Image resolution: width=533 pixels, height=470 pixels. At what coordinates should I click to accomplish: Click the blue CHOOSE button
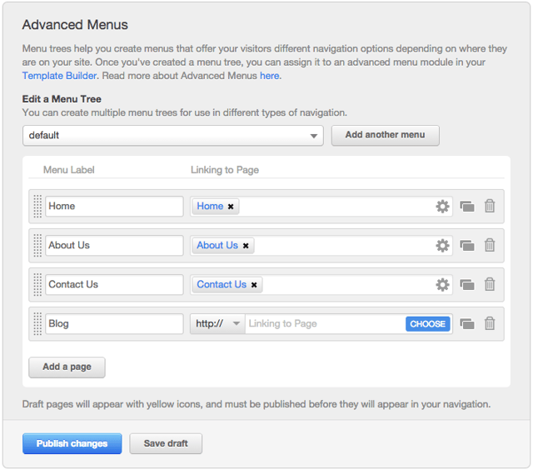pyautogui.click(x=428, y=323)
